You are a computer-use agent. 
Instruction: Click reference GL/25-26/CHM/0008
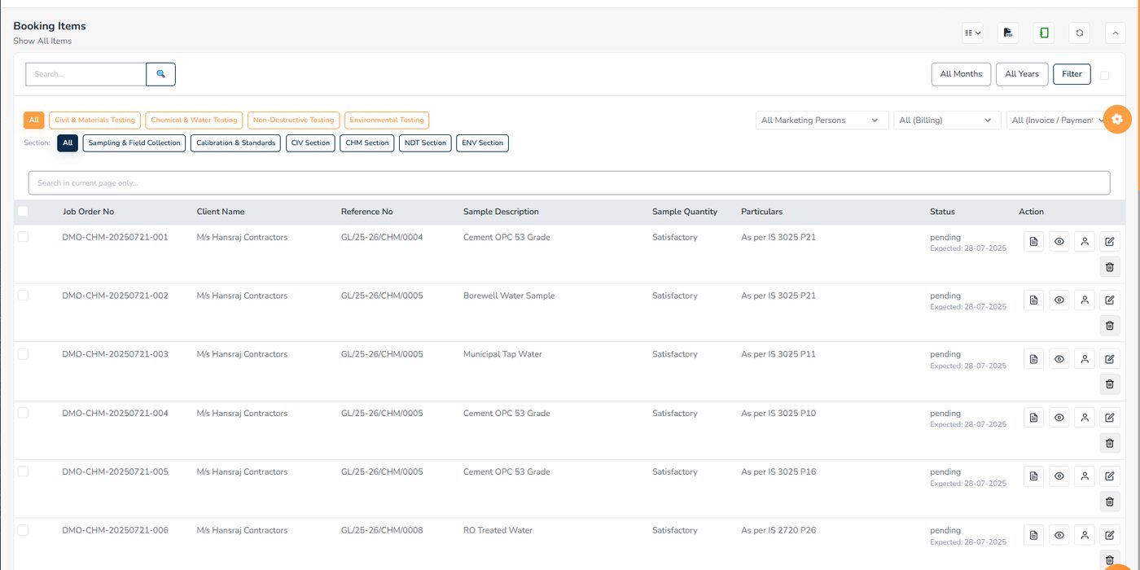(x=382, y=530)
